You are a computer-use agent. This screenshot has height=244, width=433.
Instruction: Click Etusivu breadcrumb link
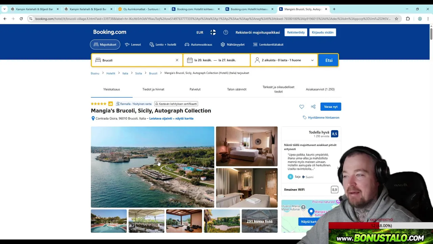[x=95, y=73]
